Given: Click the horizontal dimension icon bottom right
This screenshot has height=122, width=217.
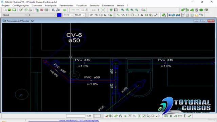Looking at the screenshot, I should tap(180, 116).
